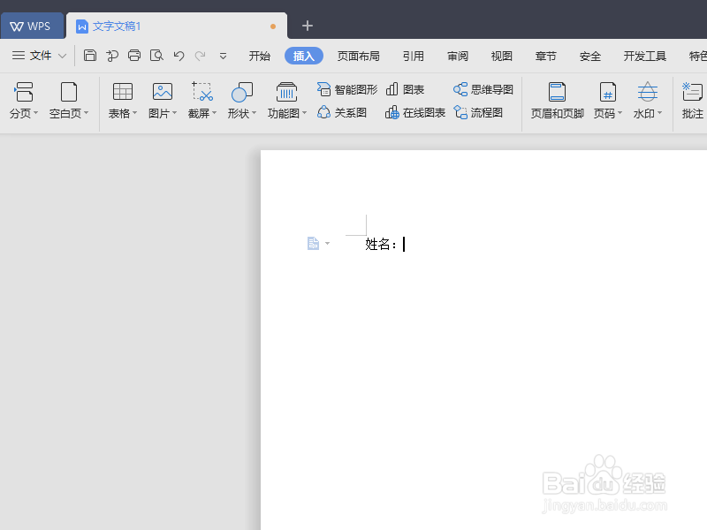
Task: Switch to the 文字文稿1 document tab
Action: point(176,26)
